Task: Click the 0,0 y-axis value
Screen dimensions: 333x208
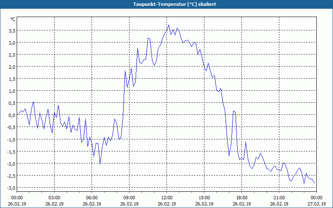Action: [x=12, y=115]
